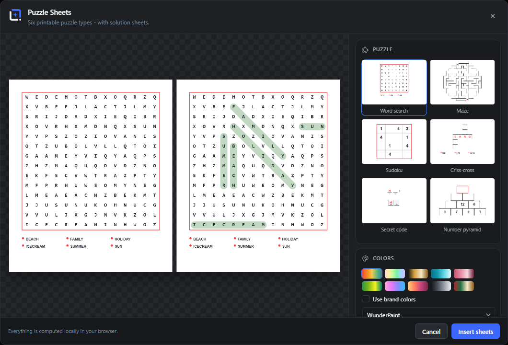This screenshot has height=345, width=508.
Task: Select the red-green-tan color swatch
Action: (x=464, y=286)
